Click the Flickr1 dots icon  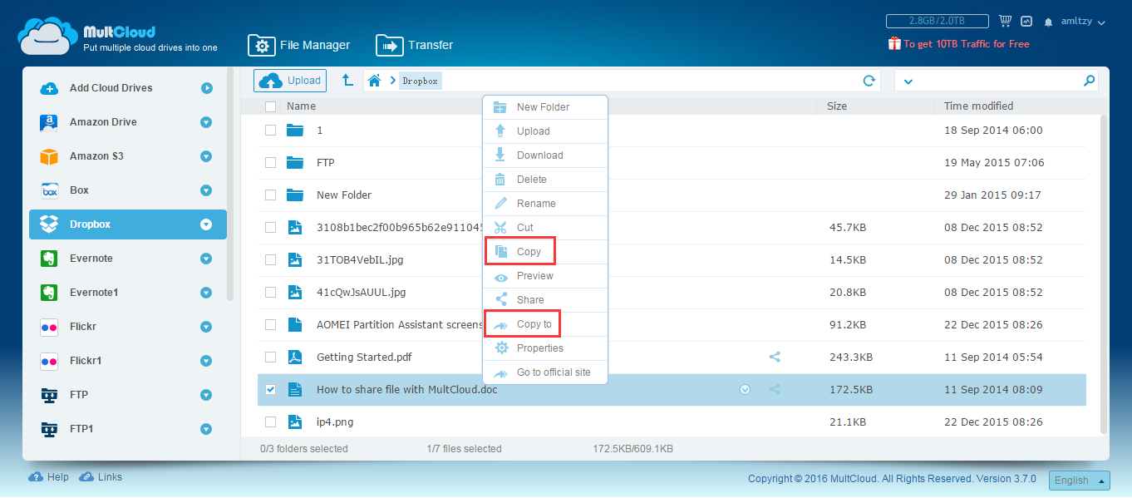coord(50,362)
